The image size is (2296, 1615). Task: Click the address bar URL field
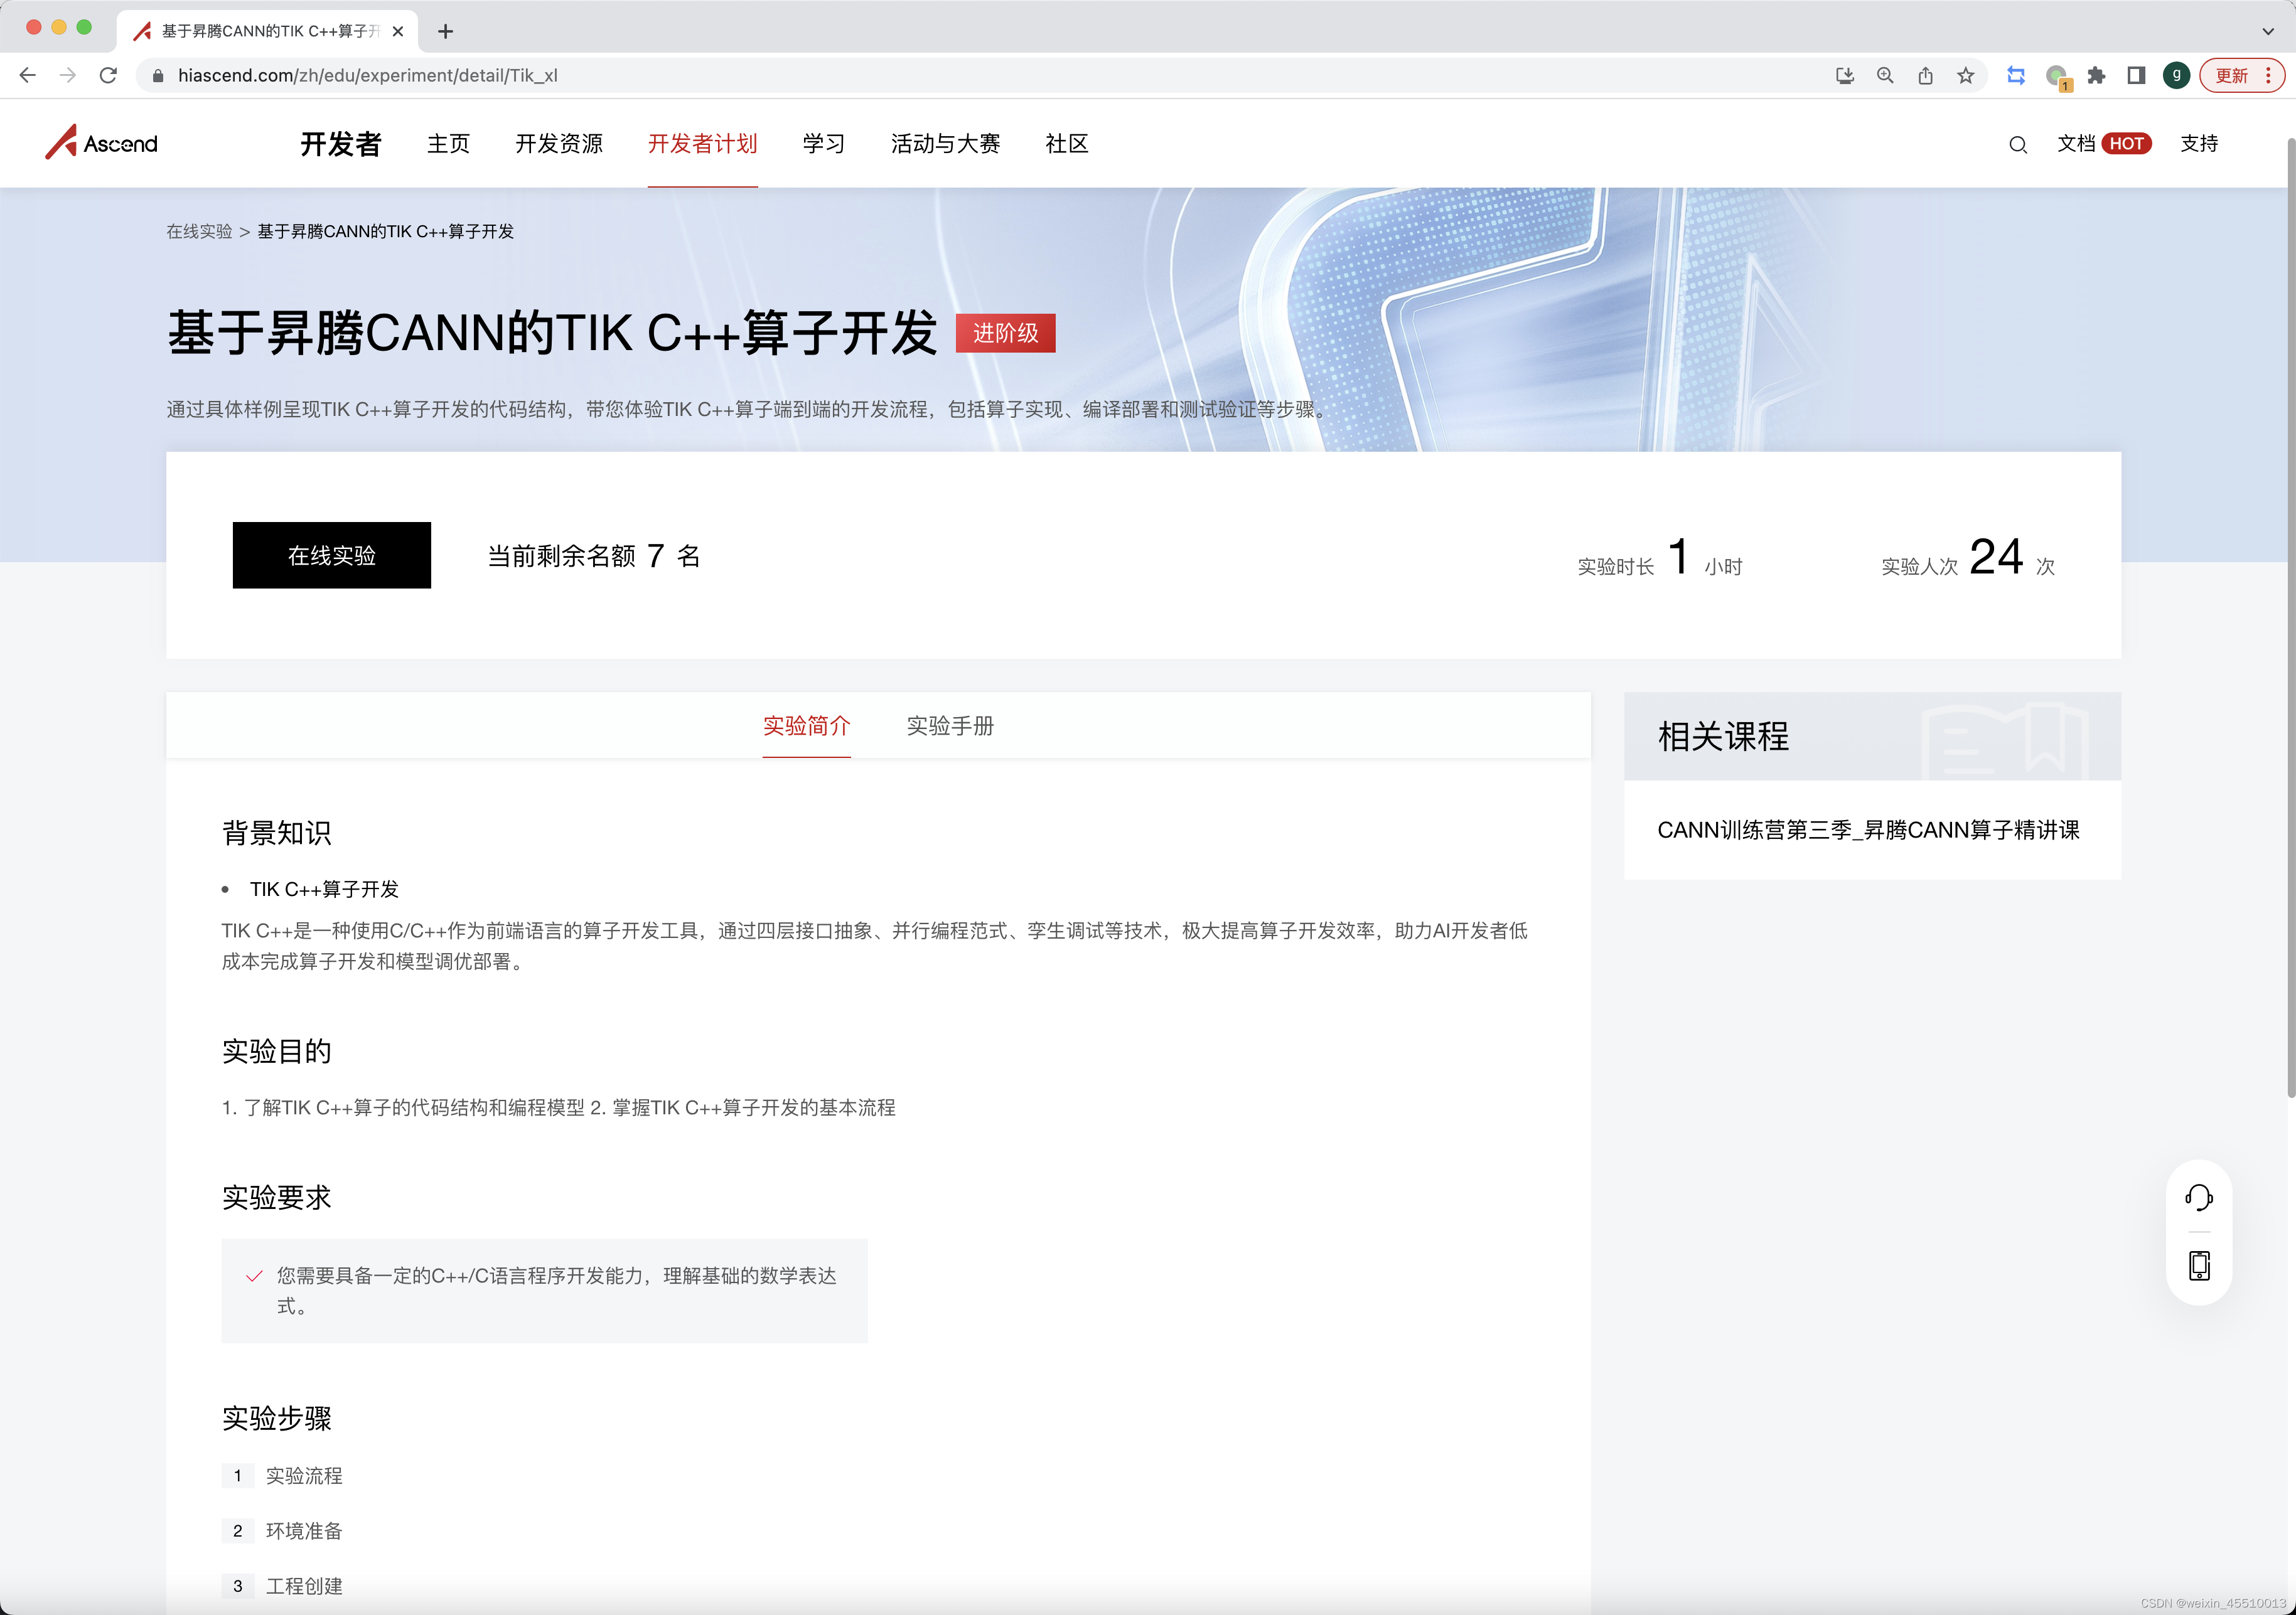tap(1000, 76)
